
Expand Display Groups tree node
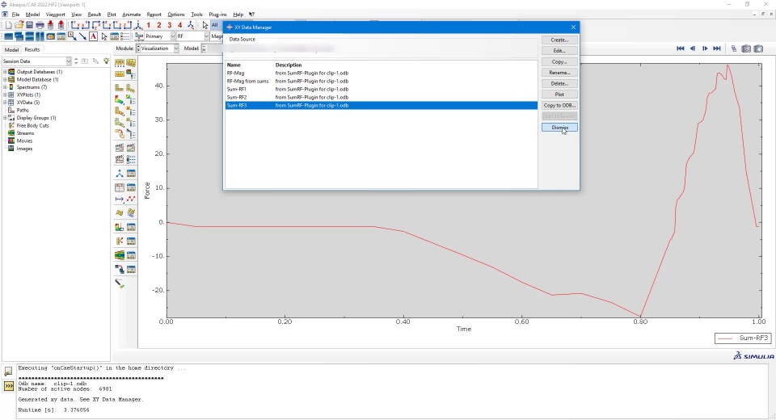[5, 118]
